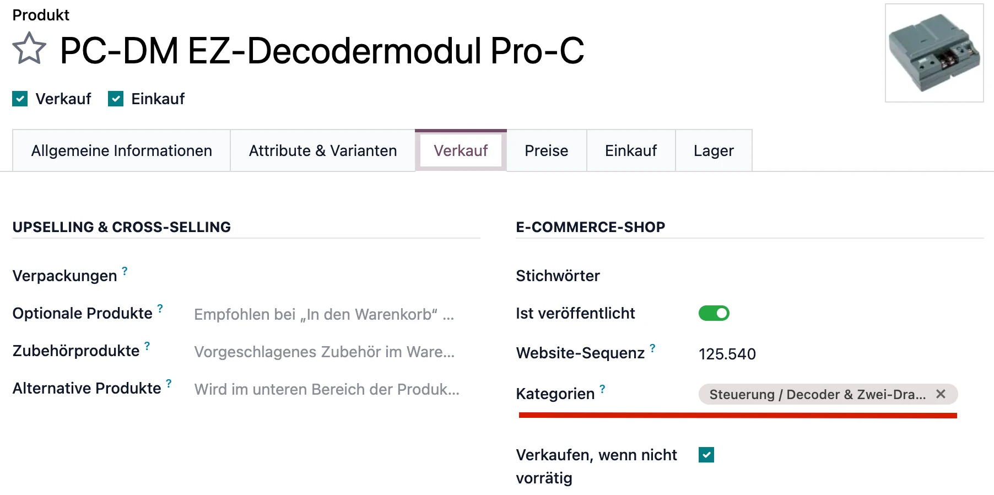
Task: Click the Alternative Produkte help icon
Action: [169, 384]
